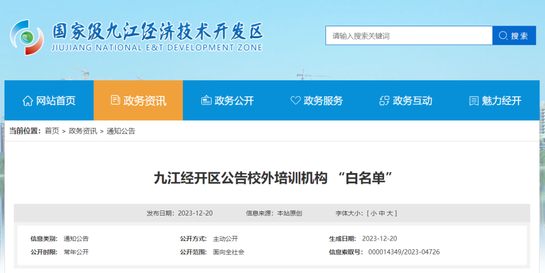Viewport: 545px width, 273px height.
Task: Click the interaction icon beside 政务互动
Action: pos(384,100)
